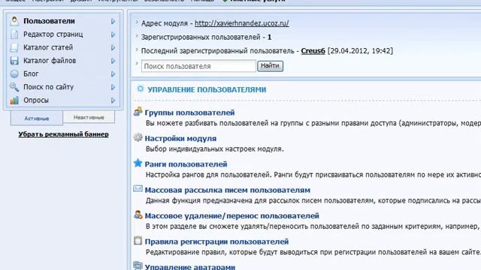Click the Настройки модуля gear icon
The width and height of the screenshot is (481, 270).
point(138,137)
